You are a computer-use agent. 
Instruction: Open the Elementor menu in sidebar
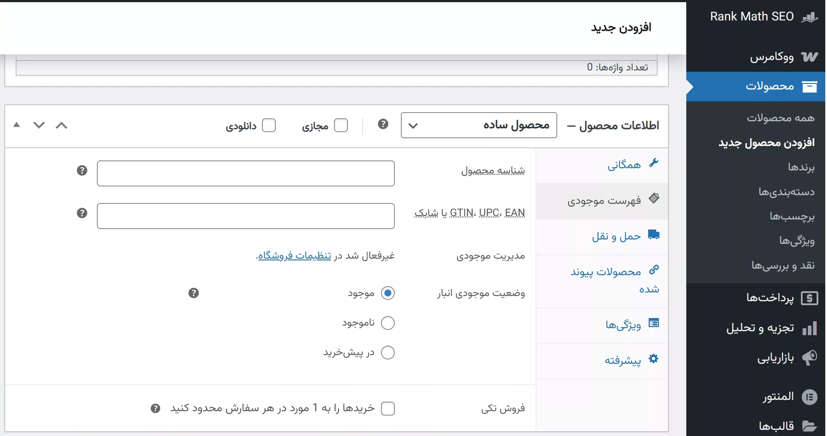(778, 397)
